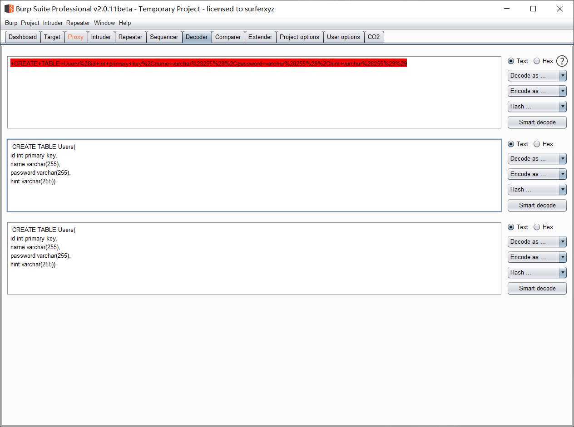This screenshot has width=574, height=427.
Task: Open the Project options tab
Action: 299,37
